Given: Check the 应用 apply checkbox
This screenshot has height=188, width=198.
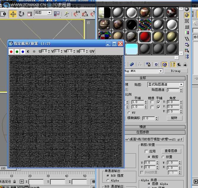Looking at the screenshot, I should pyautogui.click(x=146, y=151).
